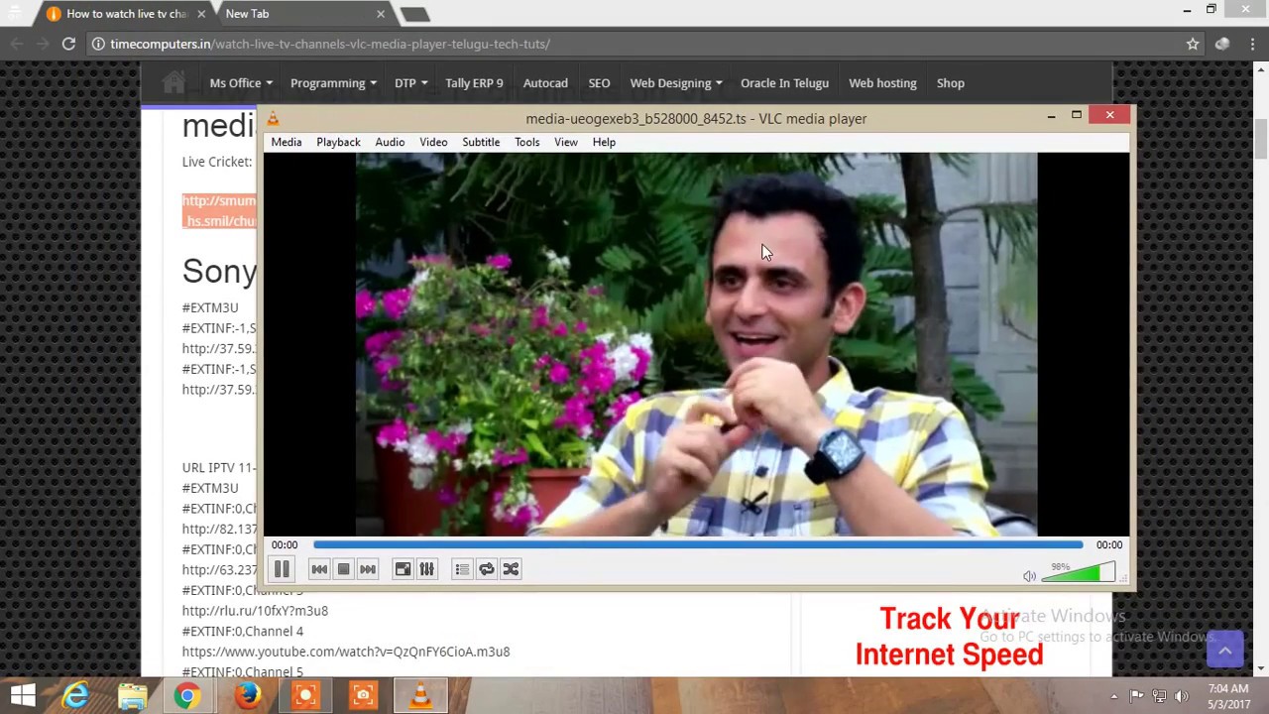Image resolution: width=1269 pixels, height=714 pixels.
Task: Click the website home icon
Action: point(173,83)
